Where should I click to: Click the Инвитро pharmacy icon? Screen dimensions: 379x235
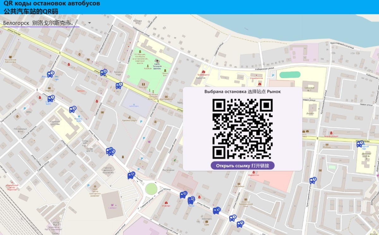(x=166, y=203)
